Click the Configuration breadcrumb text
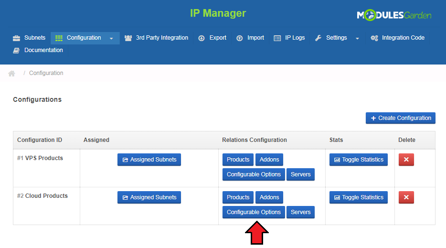The height and width of the screenshot is (248, 446). point(46,73)
